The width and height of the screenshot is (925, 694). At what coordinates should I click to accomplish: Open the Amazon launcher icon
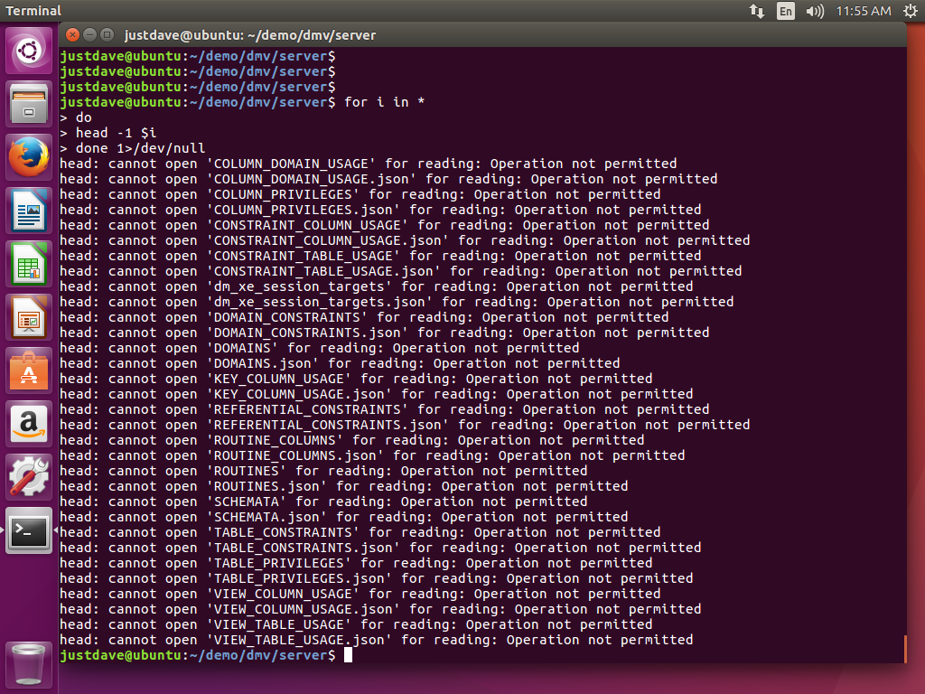(29, 424)
